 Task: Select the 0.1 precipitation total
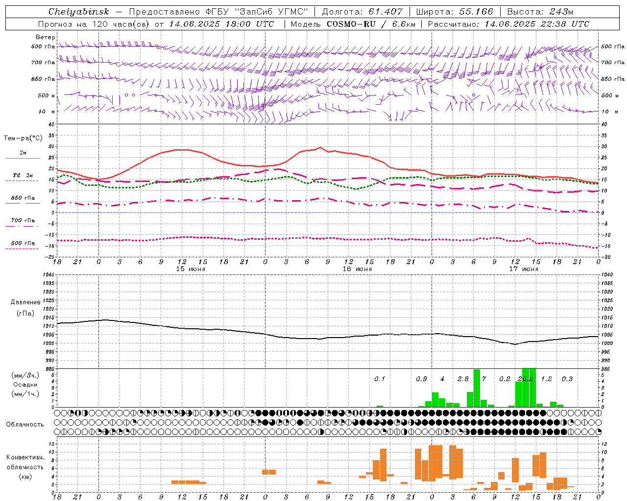tap(380, 379)
